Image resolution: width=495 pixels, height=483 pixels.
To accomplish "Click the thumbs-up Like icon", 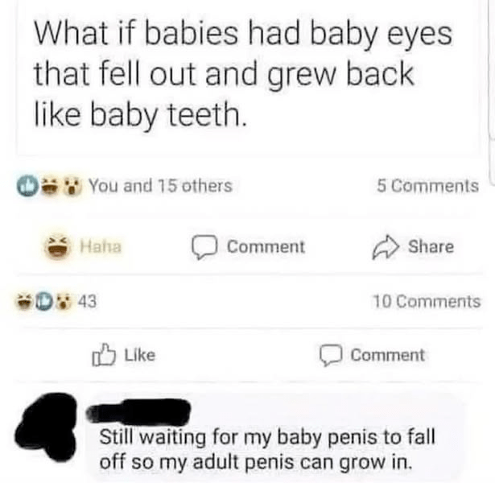I will point(106,355).
